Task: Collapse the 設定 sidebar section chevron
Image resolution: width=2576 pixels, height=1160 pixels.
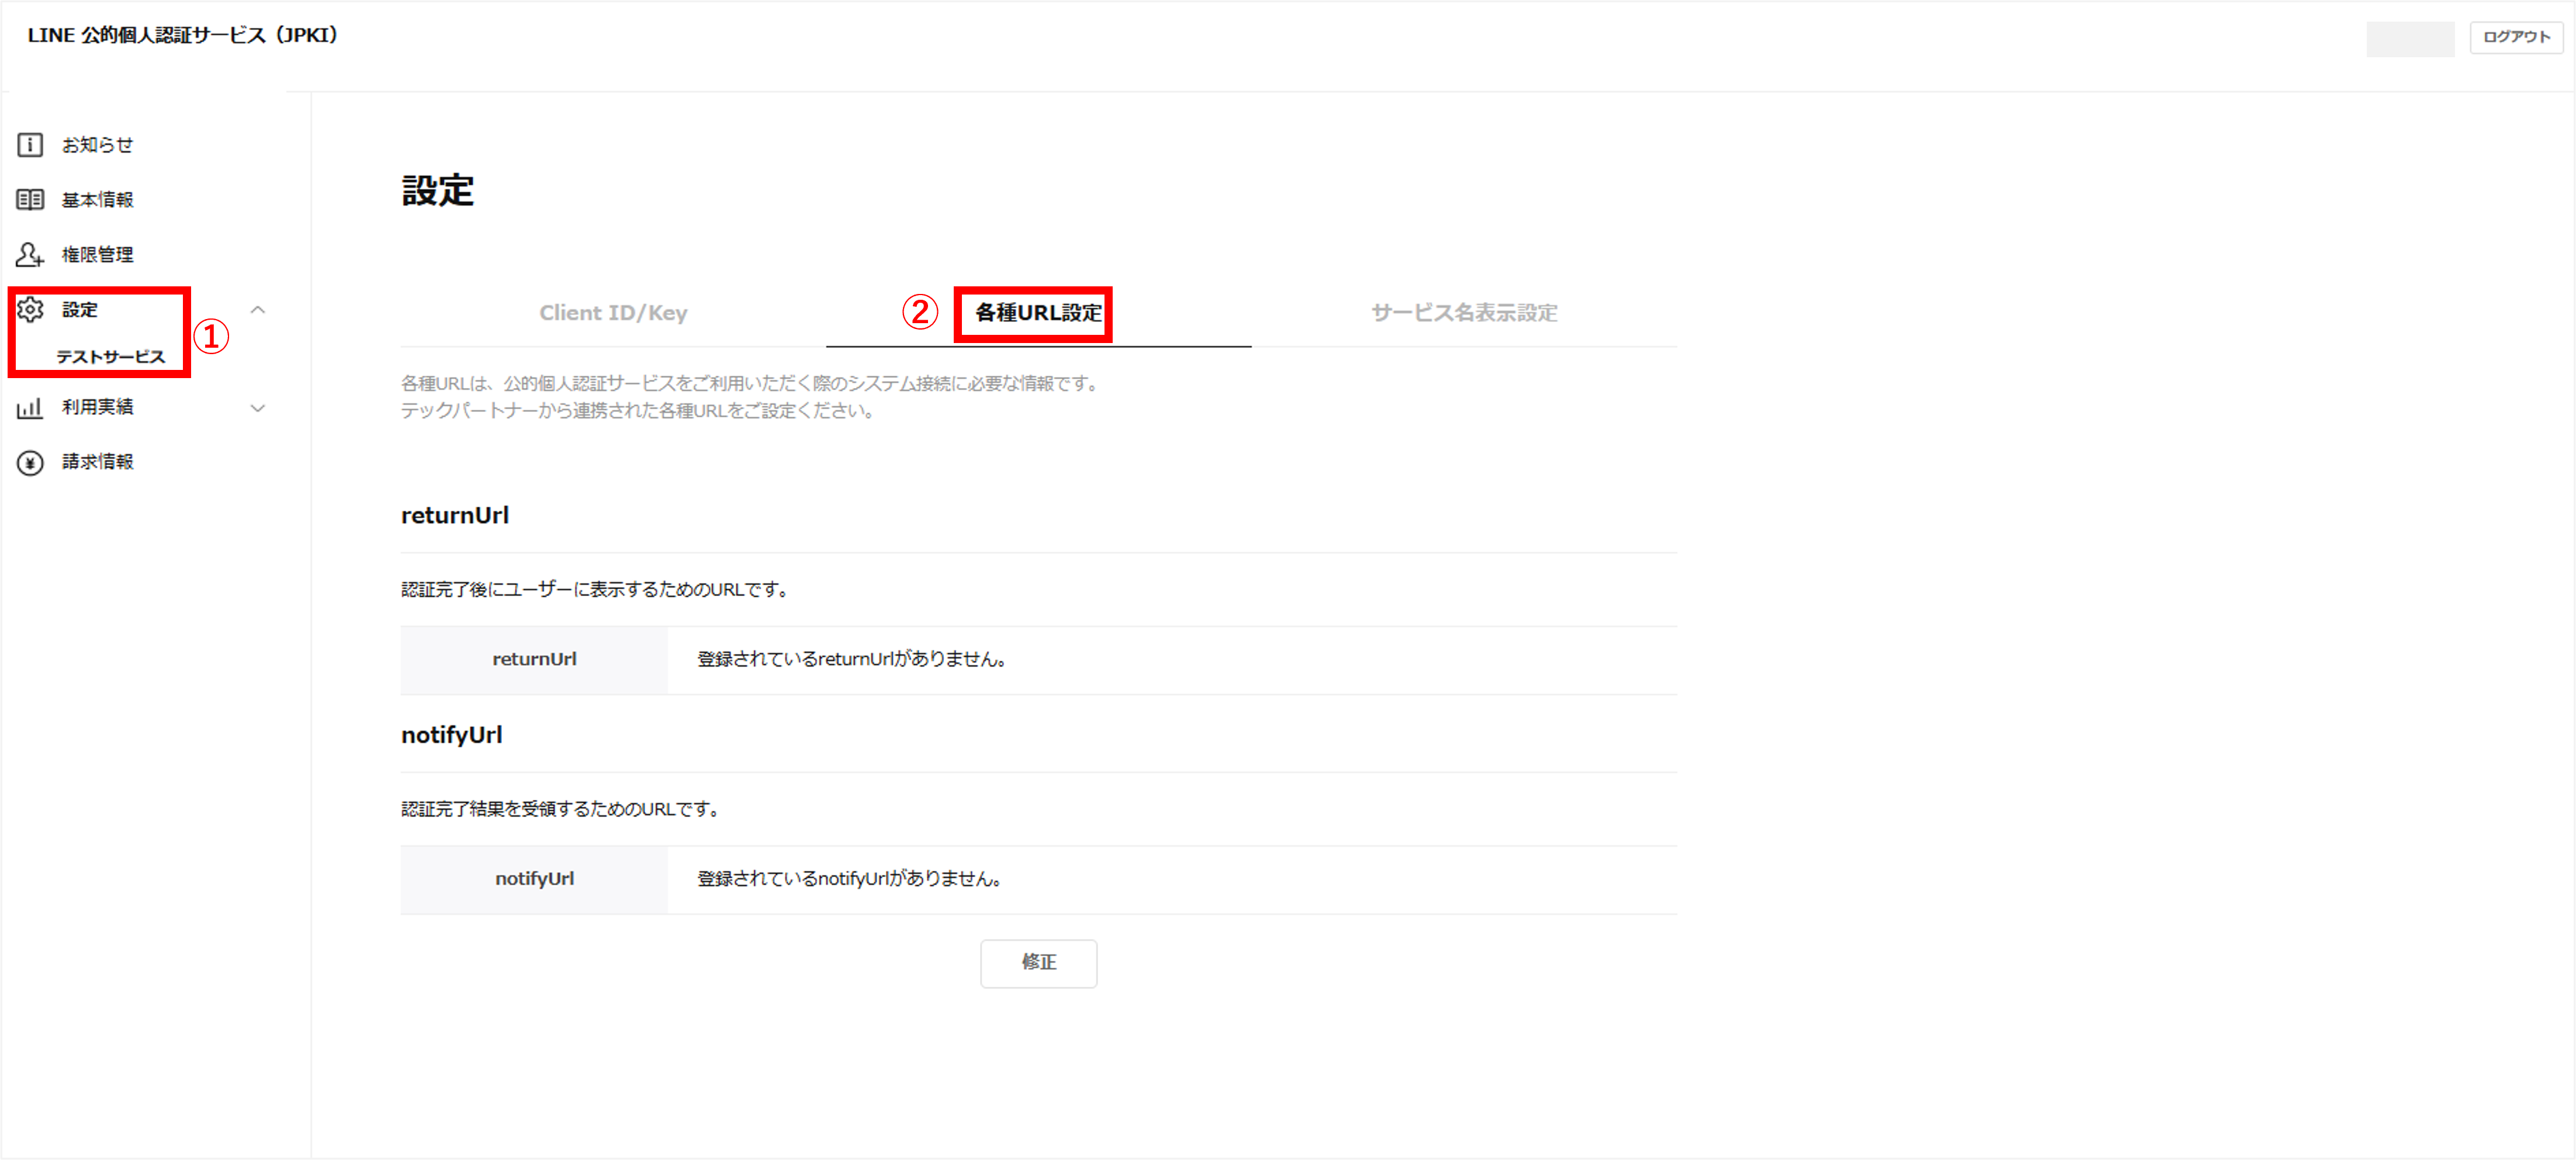Action: 258,310
